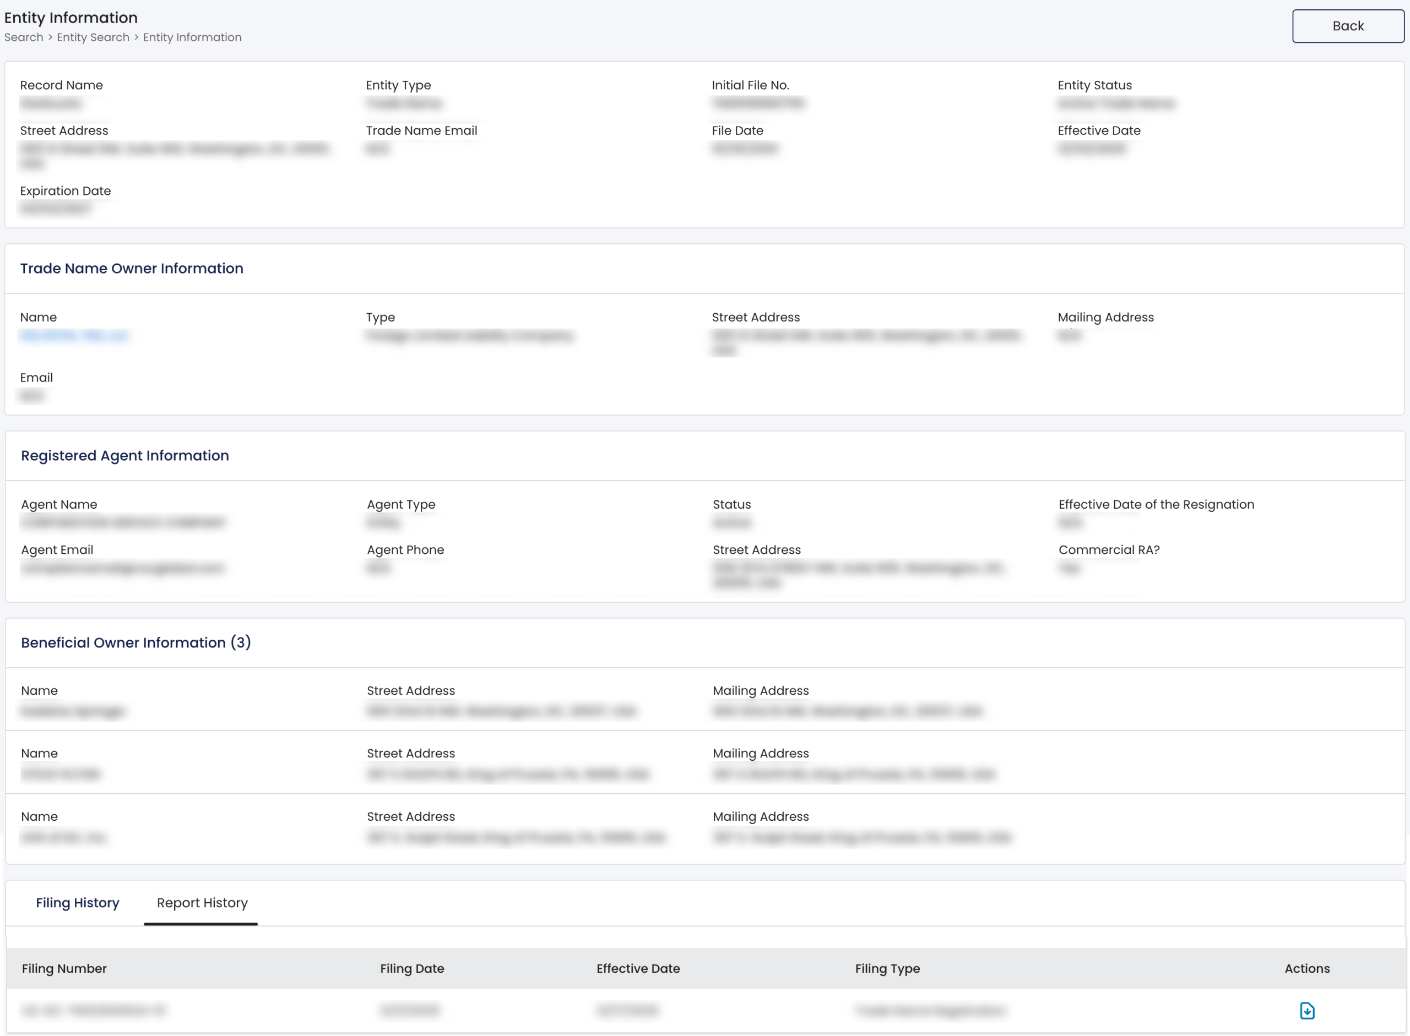Click the Entity Type label
The height and width of the screenshot is (1036, 1410).
click(398, 85)
